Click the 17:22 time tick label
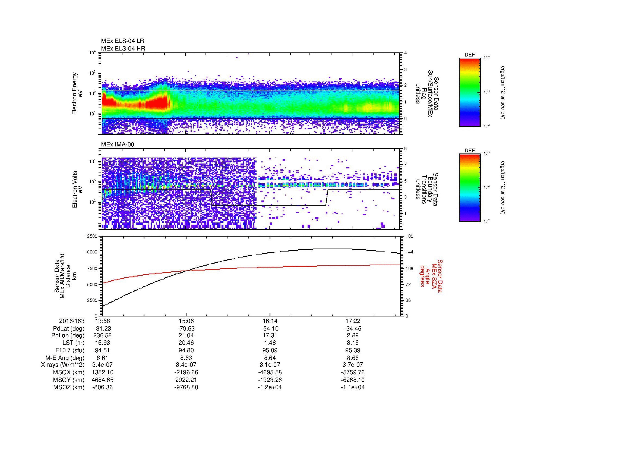Screen dimensions: 635x449 click(x=353, y=321)
